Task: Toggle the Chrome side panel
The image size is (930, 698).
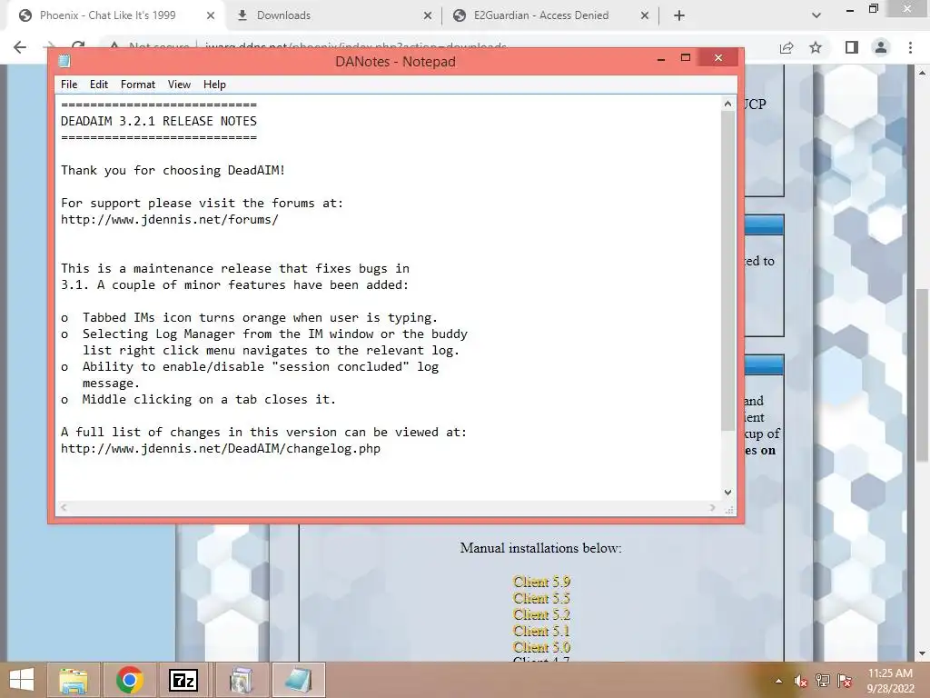Action: tap(852, 47)
